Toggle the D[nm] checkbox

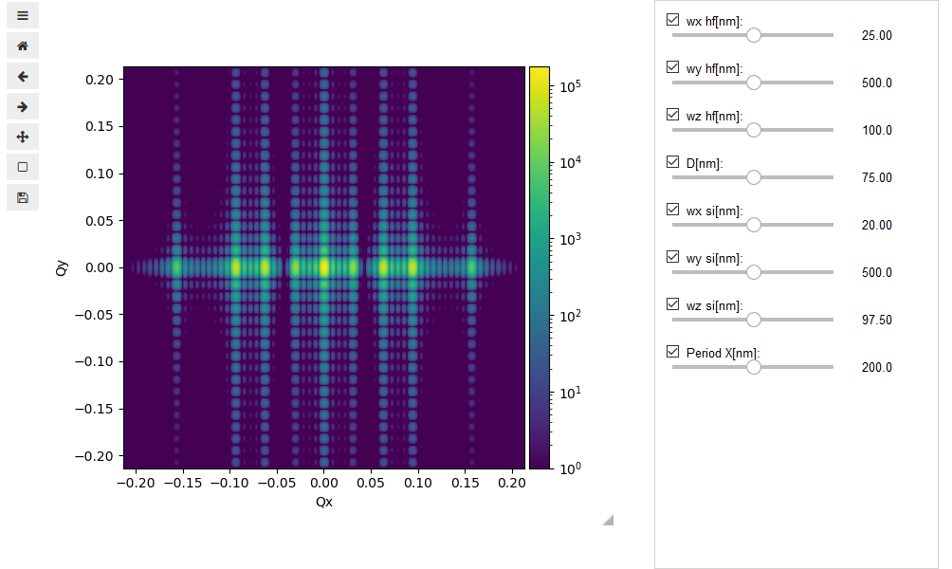tap(672, 161)
